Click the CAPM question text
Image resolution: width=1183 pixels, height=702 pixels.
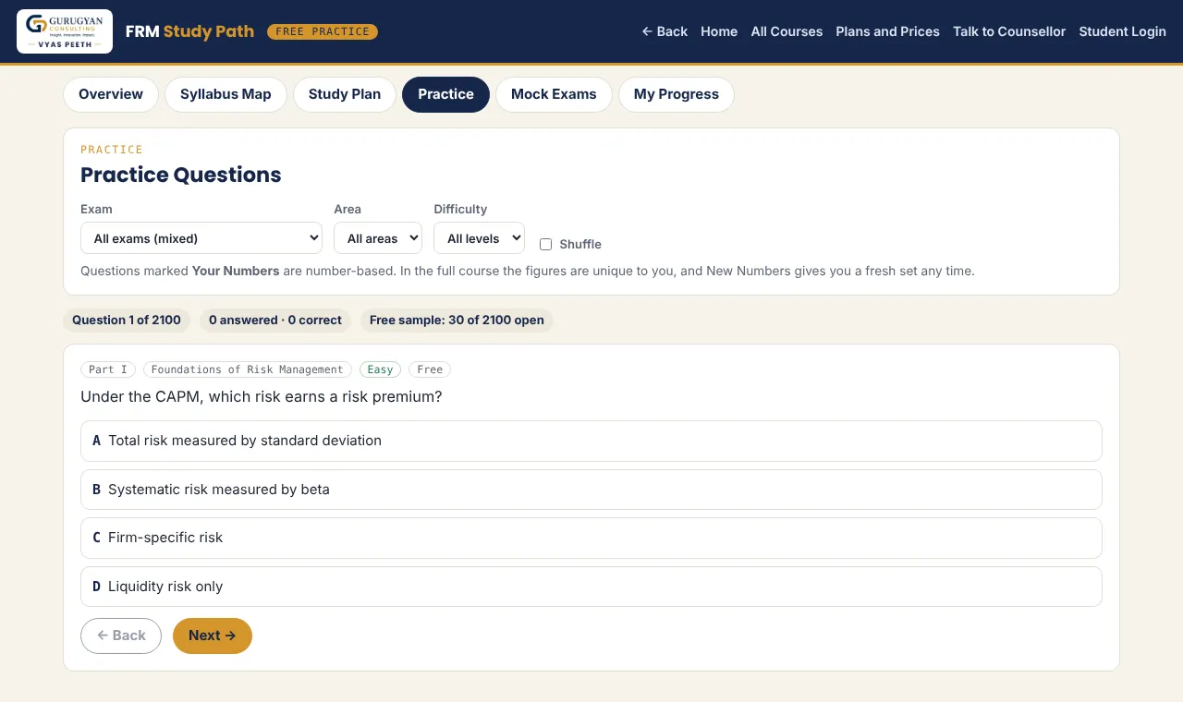262,397
